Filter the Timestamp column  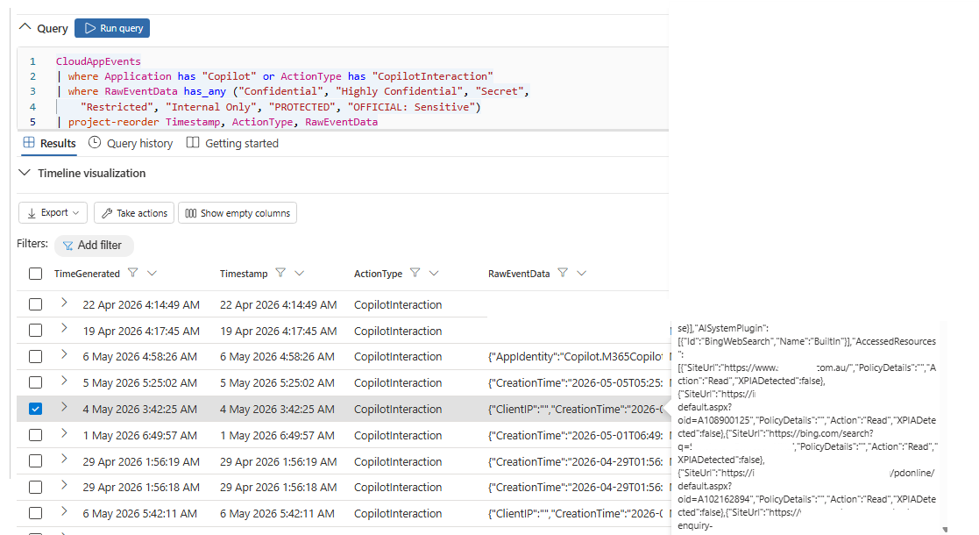[280, 273]
